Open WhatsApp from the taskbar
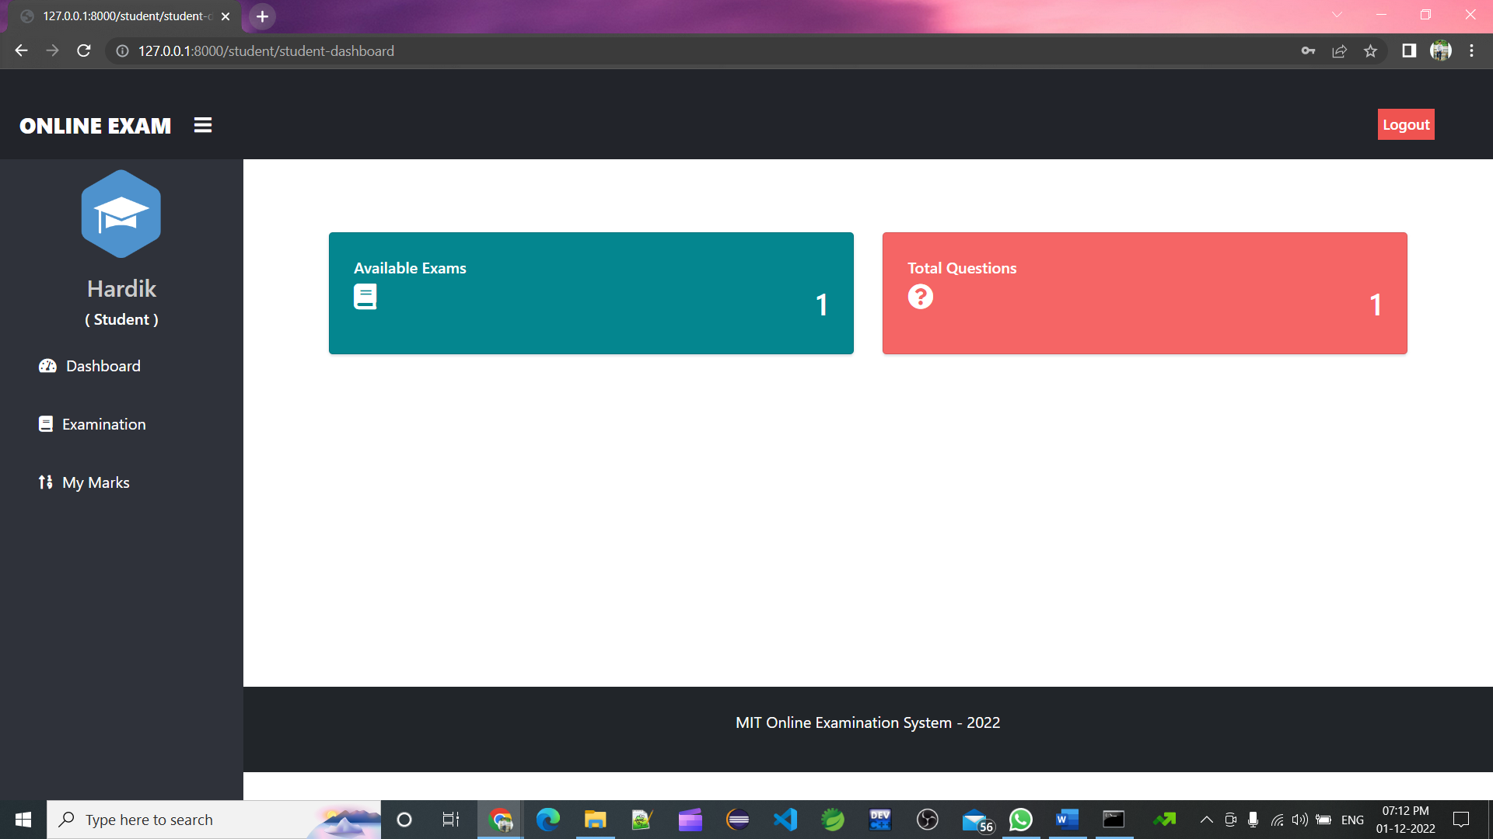Viewport: 1493px width, 839px height. [1021, 820]
